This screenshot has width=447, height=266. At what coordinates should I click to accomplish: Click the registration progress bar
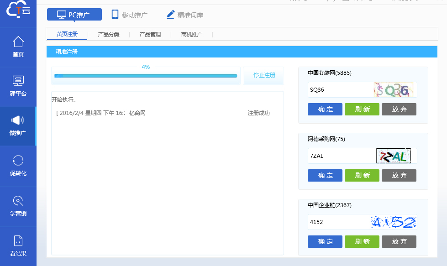(146, 76)
